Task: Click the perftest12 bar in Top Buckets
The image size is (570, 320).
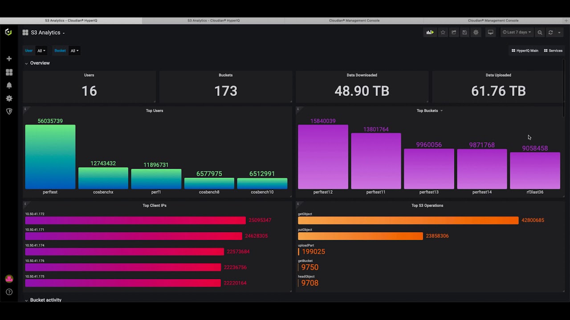Action: coord(323,157)
